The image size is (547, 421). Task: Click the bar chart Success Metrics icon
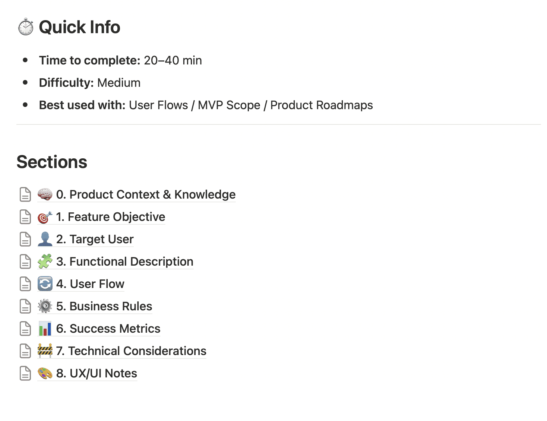pos(45,329)
